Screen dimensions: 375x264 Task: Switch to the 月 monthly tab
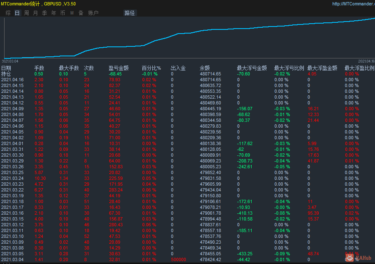tap(35, 13)
